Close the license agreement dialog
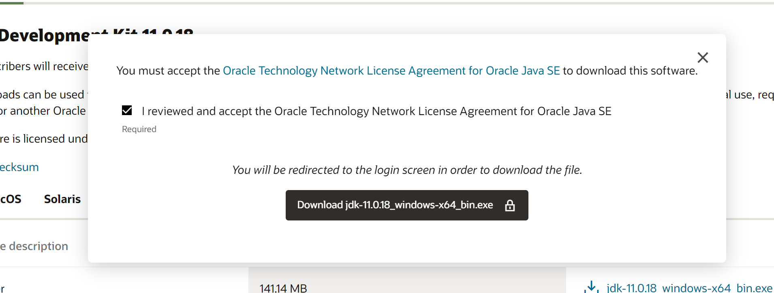Viewport: 774px width, 293px height. pos(703,58)
